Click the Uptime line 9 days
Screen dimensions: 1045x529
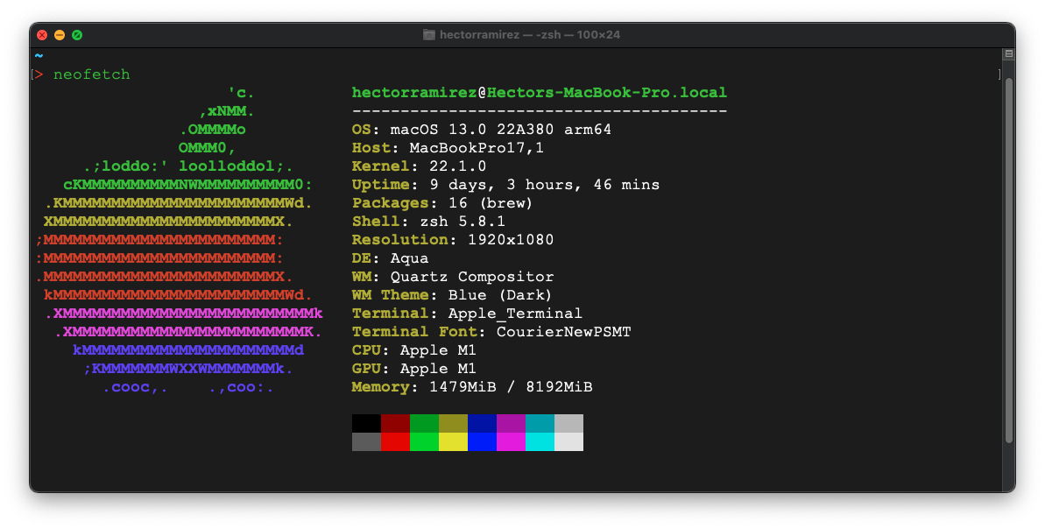(x=505, y=185)
